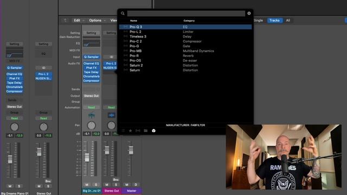Image resolution: width=347 pixels, height=195 pixels.
Task: Sort plugin list by Category column
Action: 189,21
